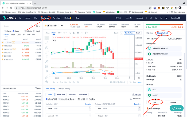Check the Margin filter checkbox
187x117 pixels.
pos(34,31)
